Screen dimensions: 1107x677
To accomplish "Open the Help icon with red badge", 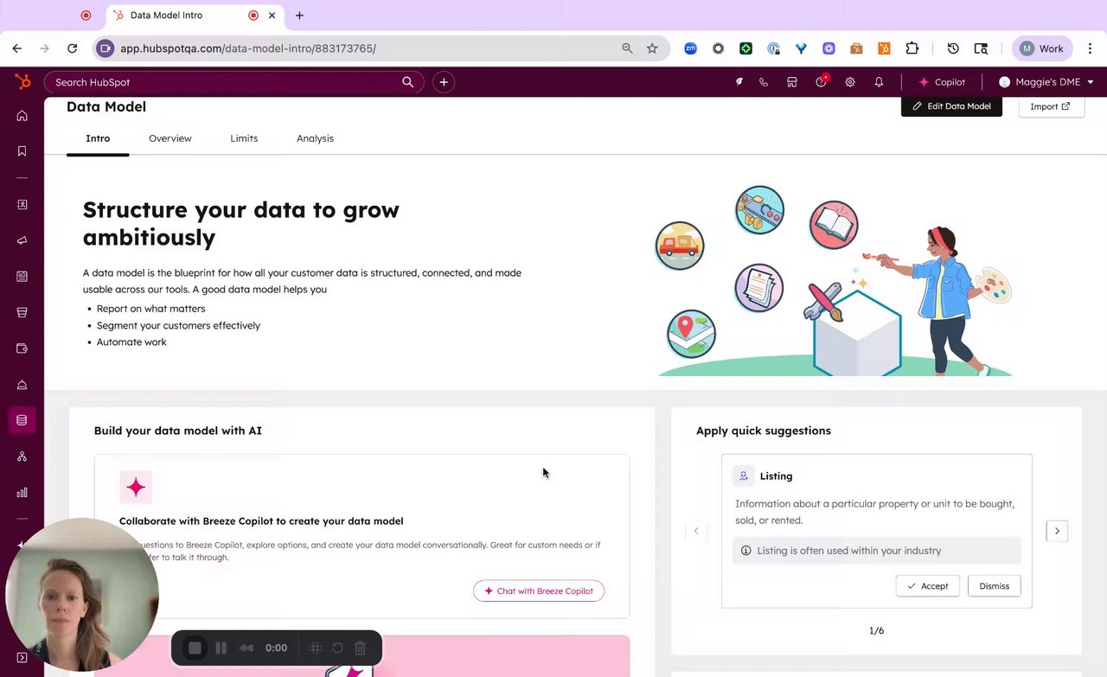I will click(x=821, y=82).
